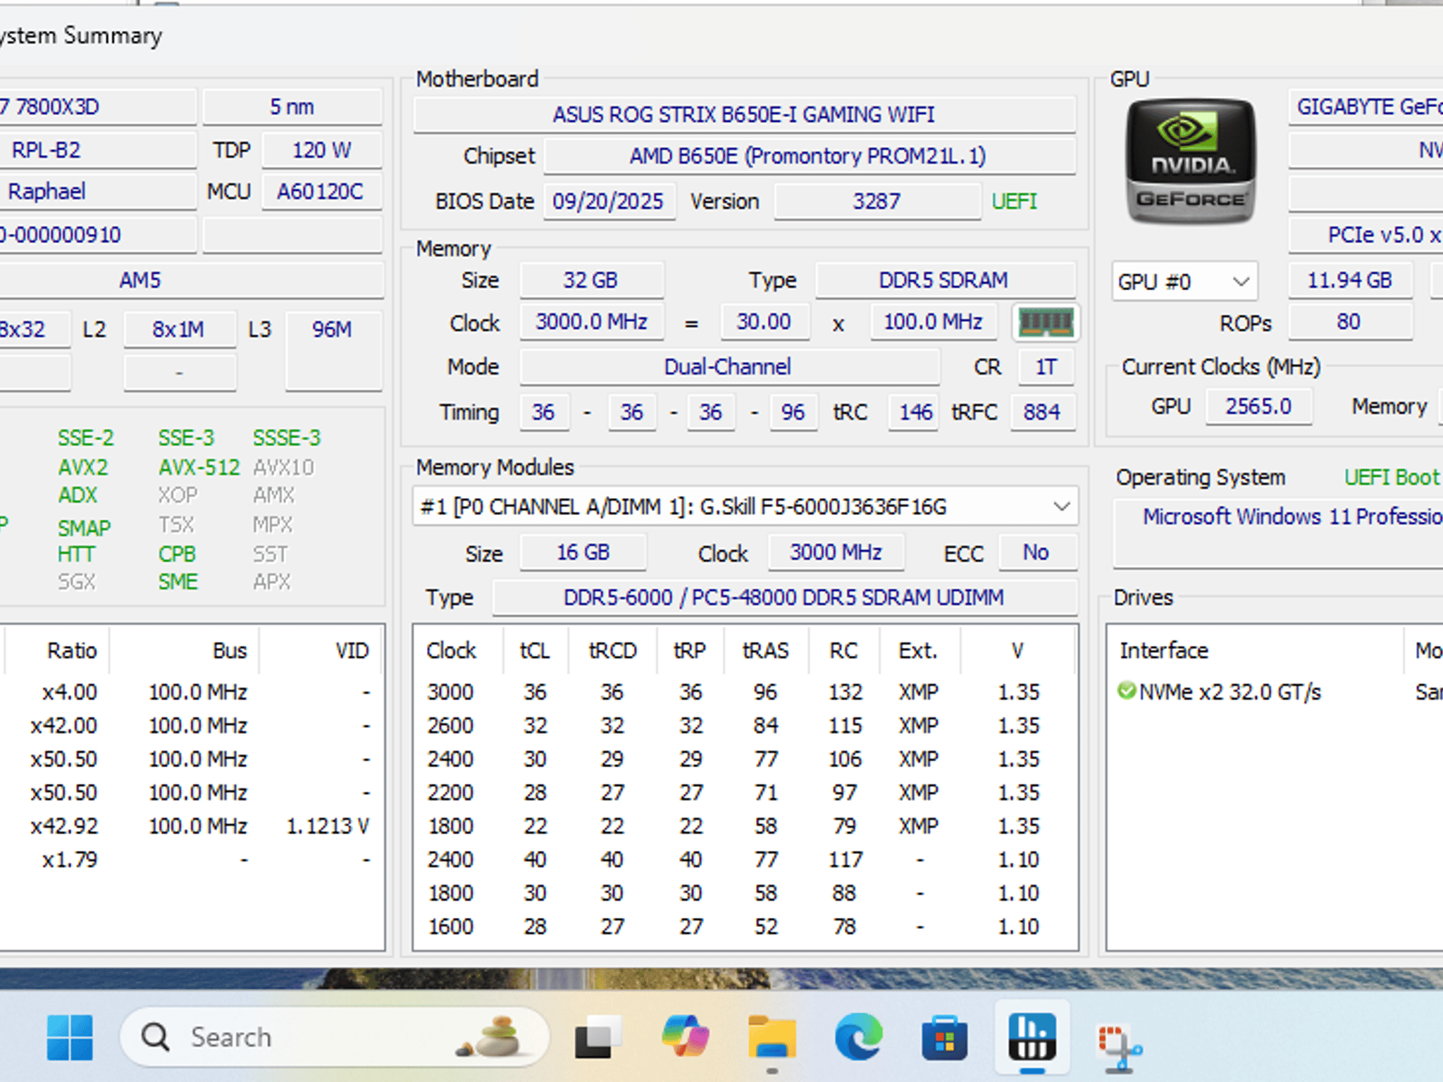Launch Copilot from the taskbar
Image resolution: width=1443 pixels, height=1082 pixels.
click(x=686, y=1037)
